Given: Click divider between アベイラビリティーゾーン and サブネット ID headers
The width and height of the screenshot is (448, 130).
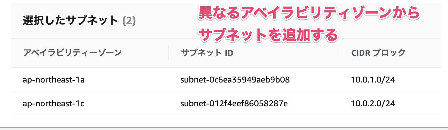Looking at the screenshot, I should 169,53.
